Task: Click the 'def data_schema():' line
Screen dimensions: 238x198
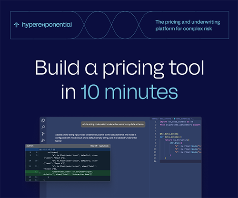Action: pos(171,137)
